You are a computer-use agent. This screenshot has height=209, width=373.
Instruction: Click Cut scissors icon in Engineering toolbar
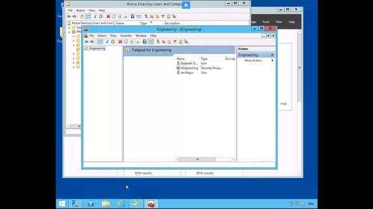pos(107,42)
